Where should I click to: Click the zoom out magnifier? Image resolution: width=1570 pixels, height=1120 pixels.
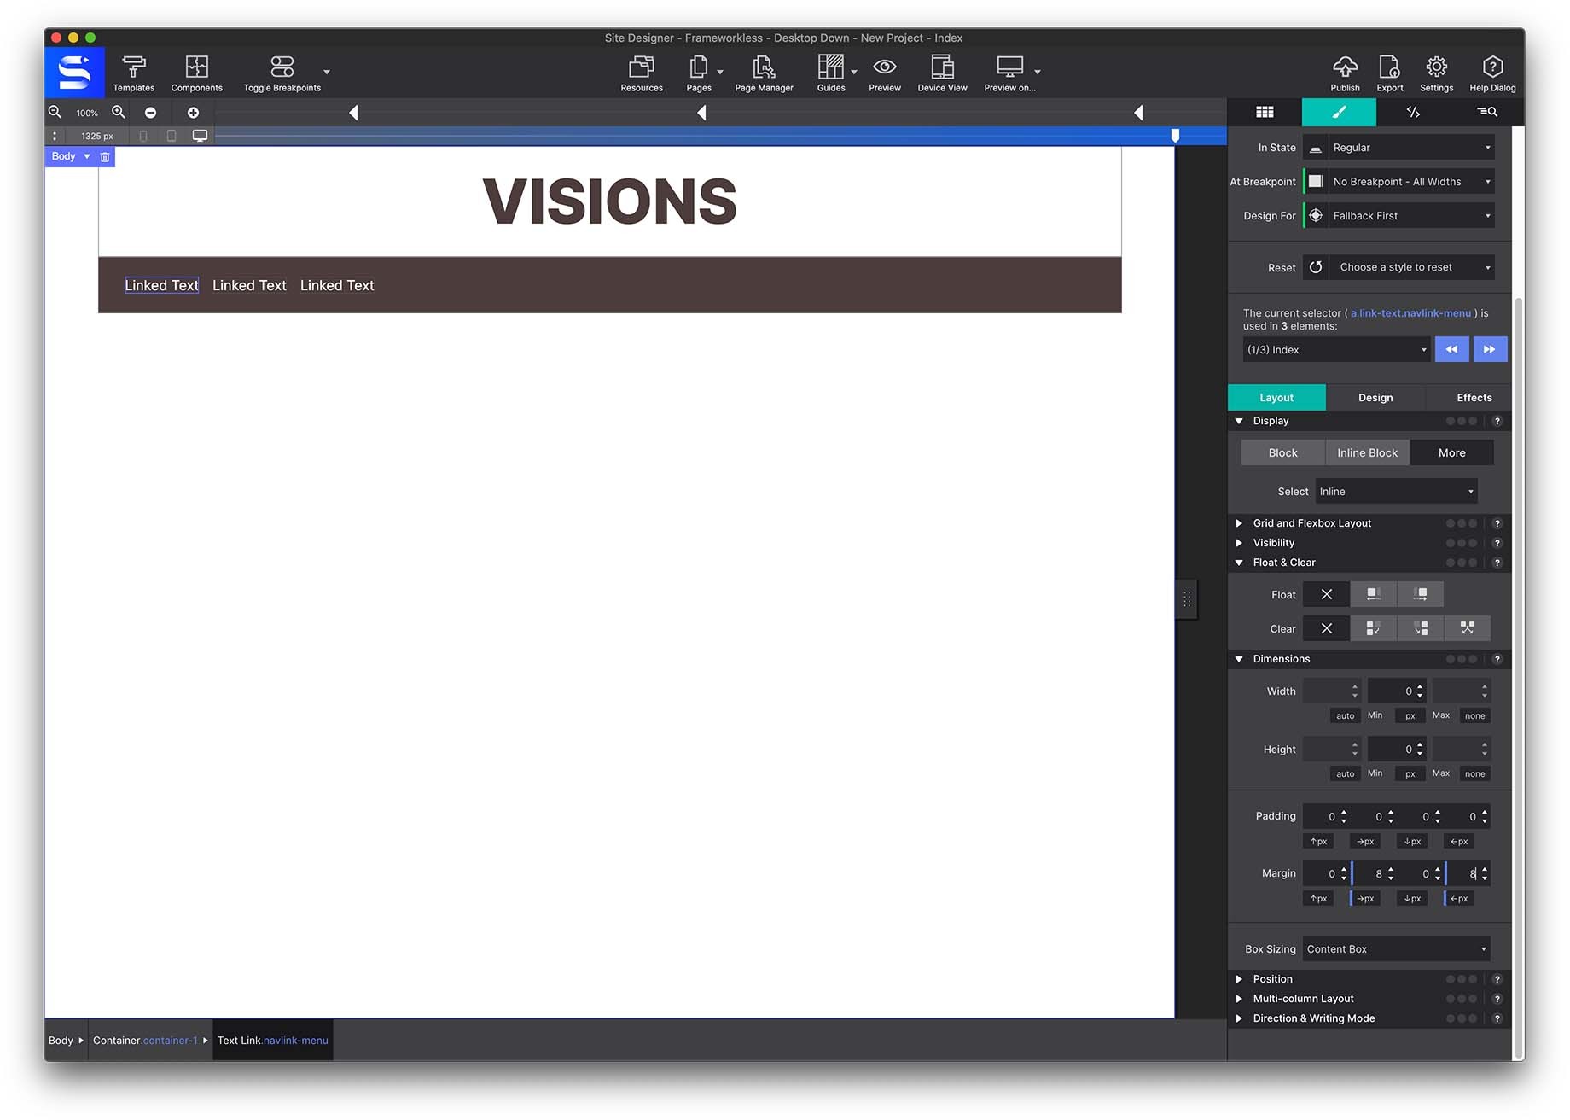tap(55, 112)
